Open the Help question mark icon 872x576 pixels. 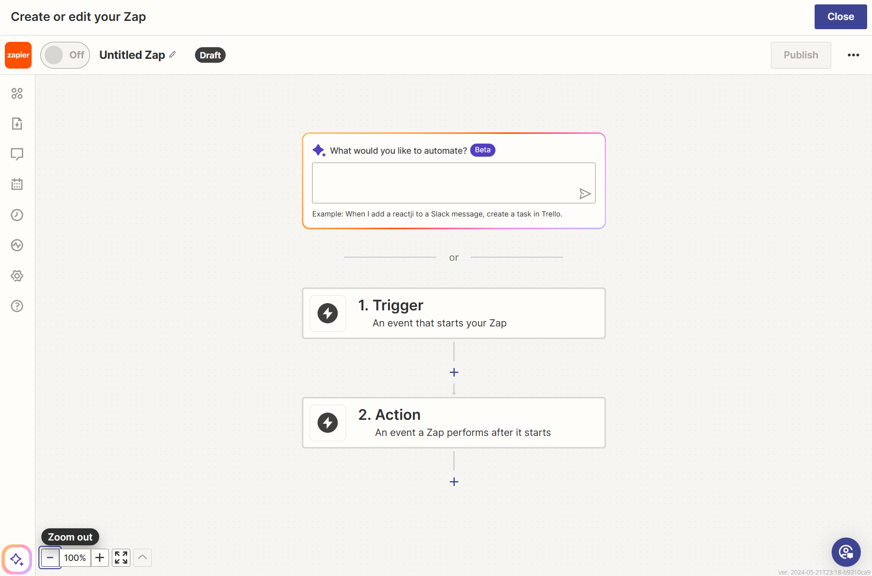(17, 306)
